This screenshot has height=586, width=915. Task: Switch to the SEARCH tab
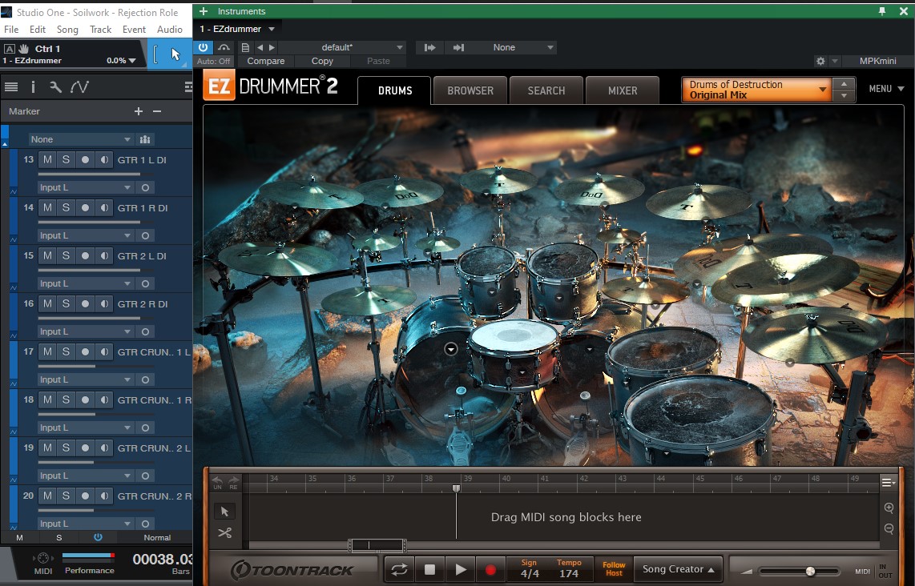[x=546, y=90]
